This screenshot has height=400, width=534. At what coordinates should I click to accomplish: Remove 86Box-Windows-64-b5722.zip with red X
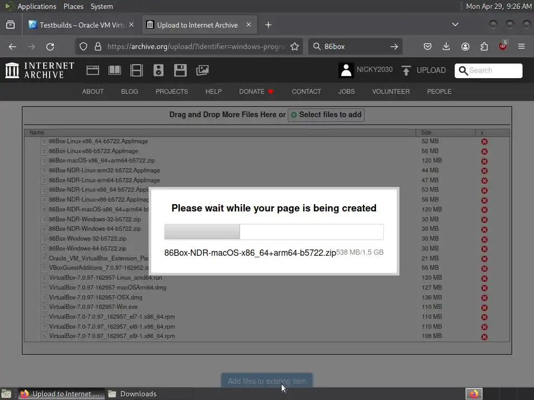coord(484,249)
